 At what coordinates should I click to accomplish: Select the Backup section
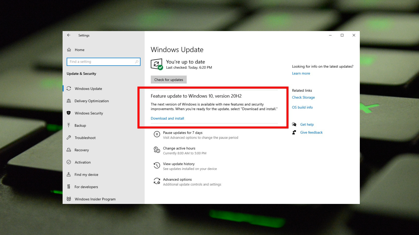click(x=80, y=125)
